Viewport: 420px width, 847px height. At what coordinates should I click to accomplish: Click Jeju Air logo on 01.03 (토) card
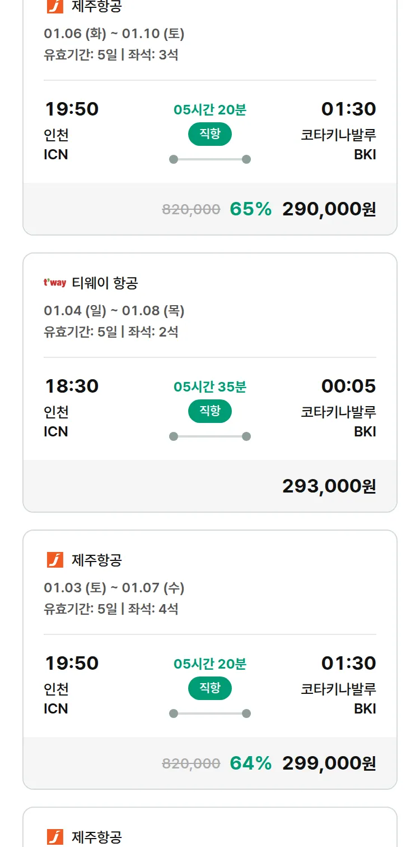tap(55, 560)
